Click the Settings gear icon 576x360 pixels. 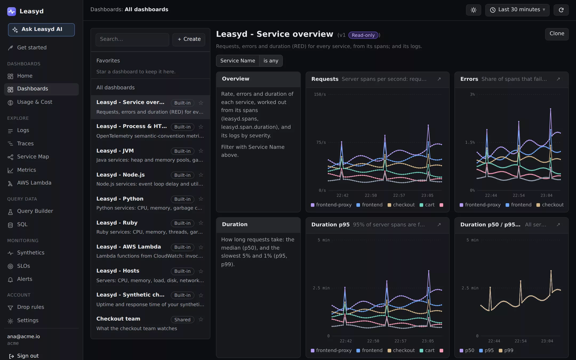point(10,321)
